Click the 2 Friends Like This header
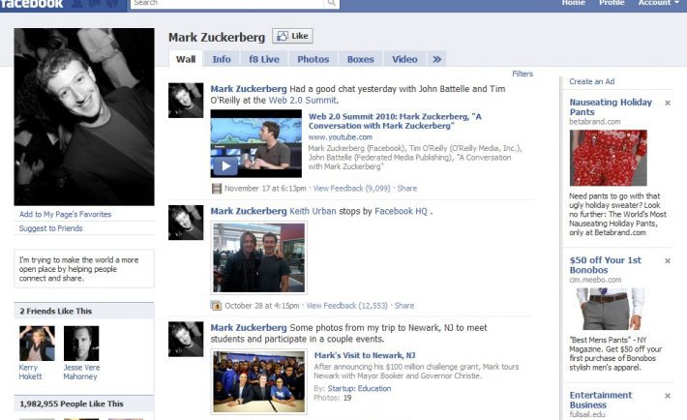 [x=84, y=311]
